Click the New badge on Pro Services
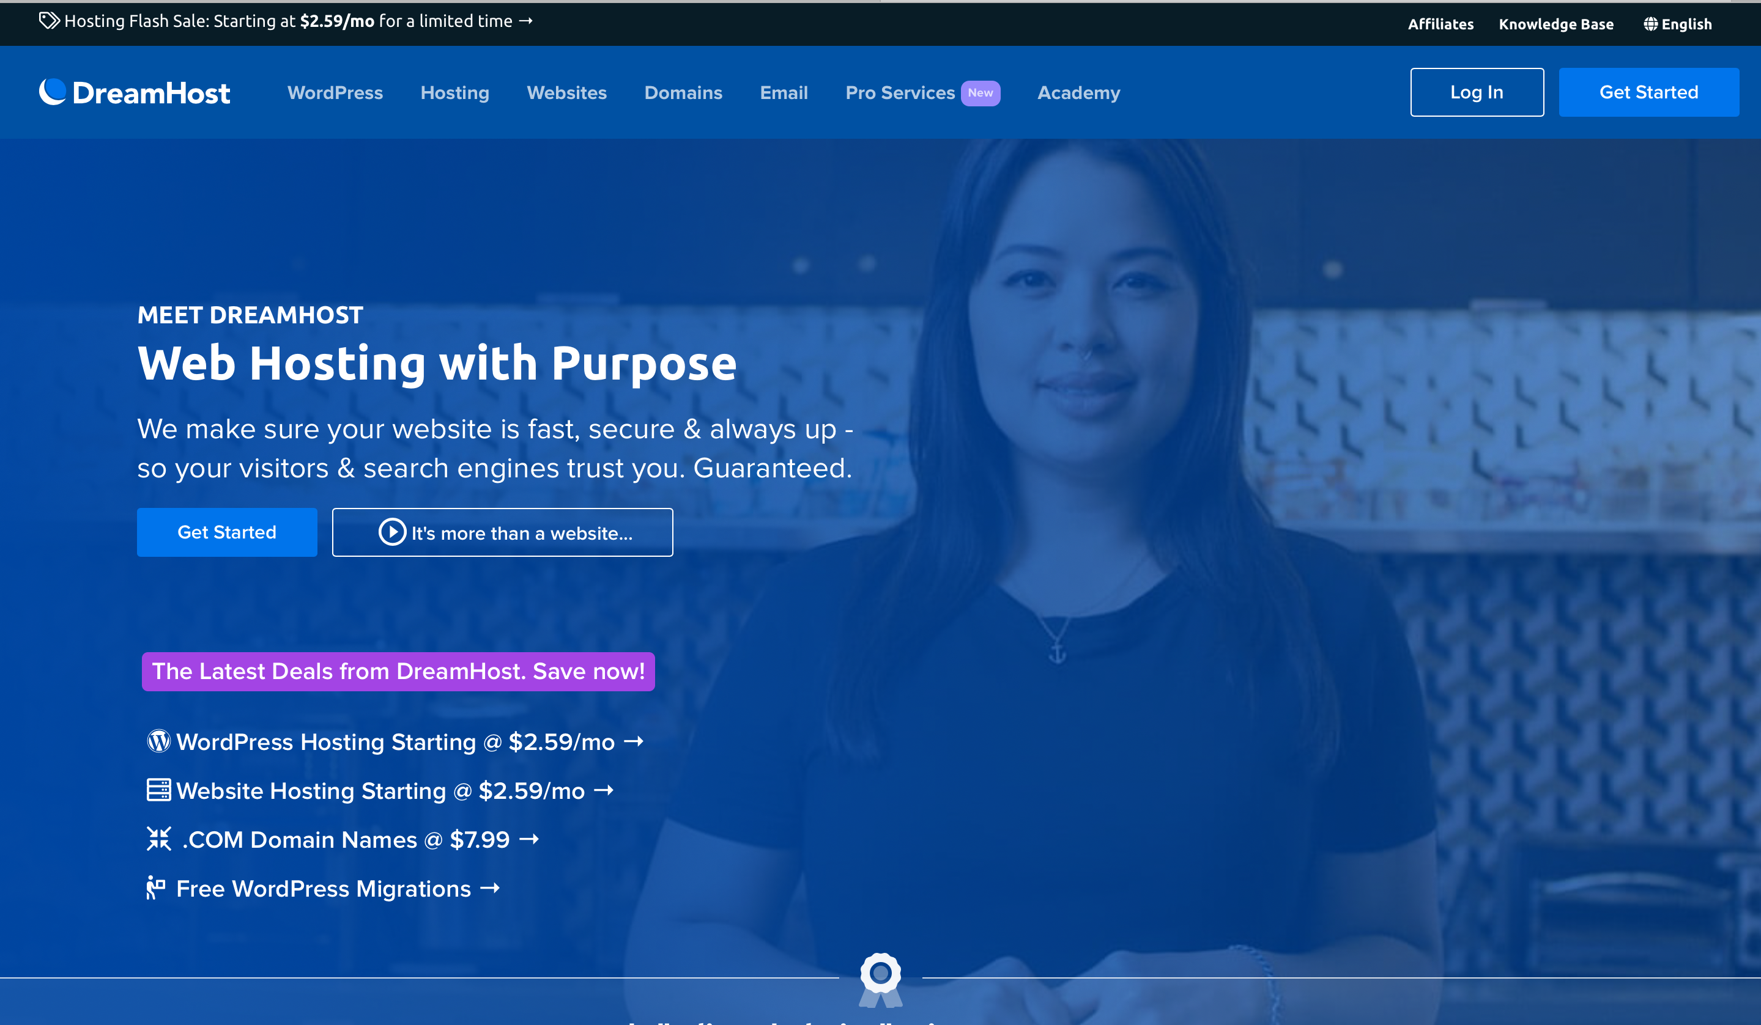 (x=981, y=93)
